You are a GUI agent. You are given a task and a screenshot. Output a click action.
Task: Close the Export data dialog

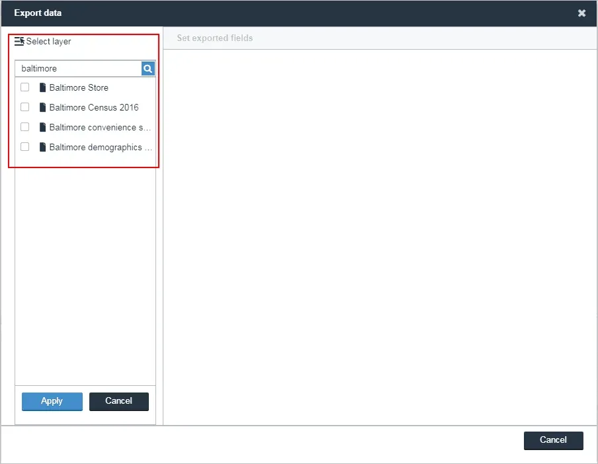(581, 13)
